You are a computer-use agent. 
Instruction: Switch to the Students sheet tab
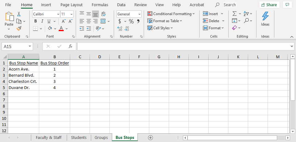[x=78, y=138]
